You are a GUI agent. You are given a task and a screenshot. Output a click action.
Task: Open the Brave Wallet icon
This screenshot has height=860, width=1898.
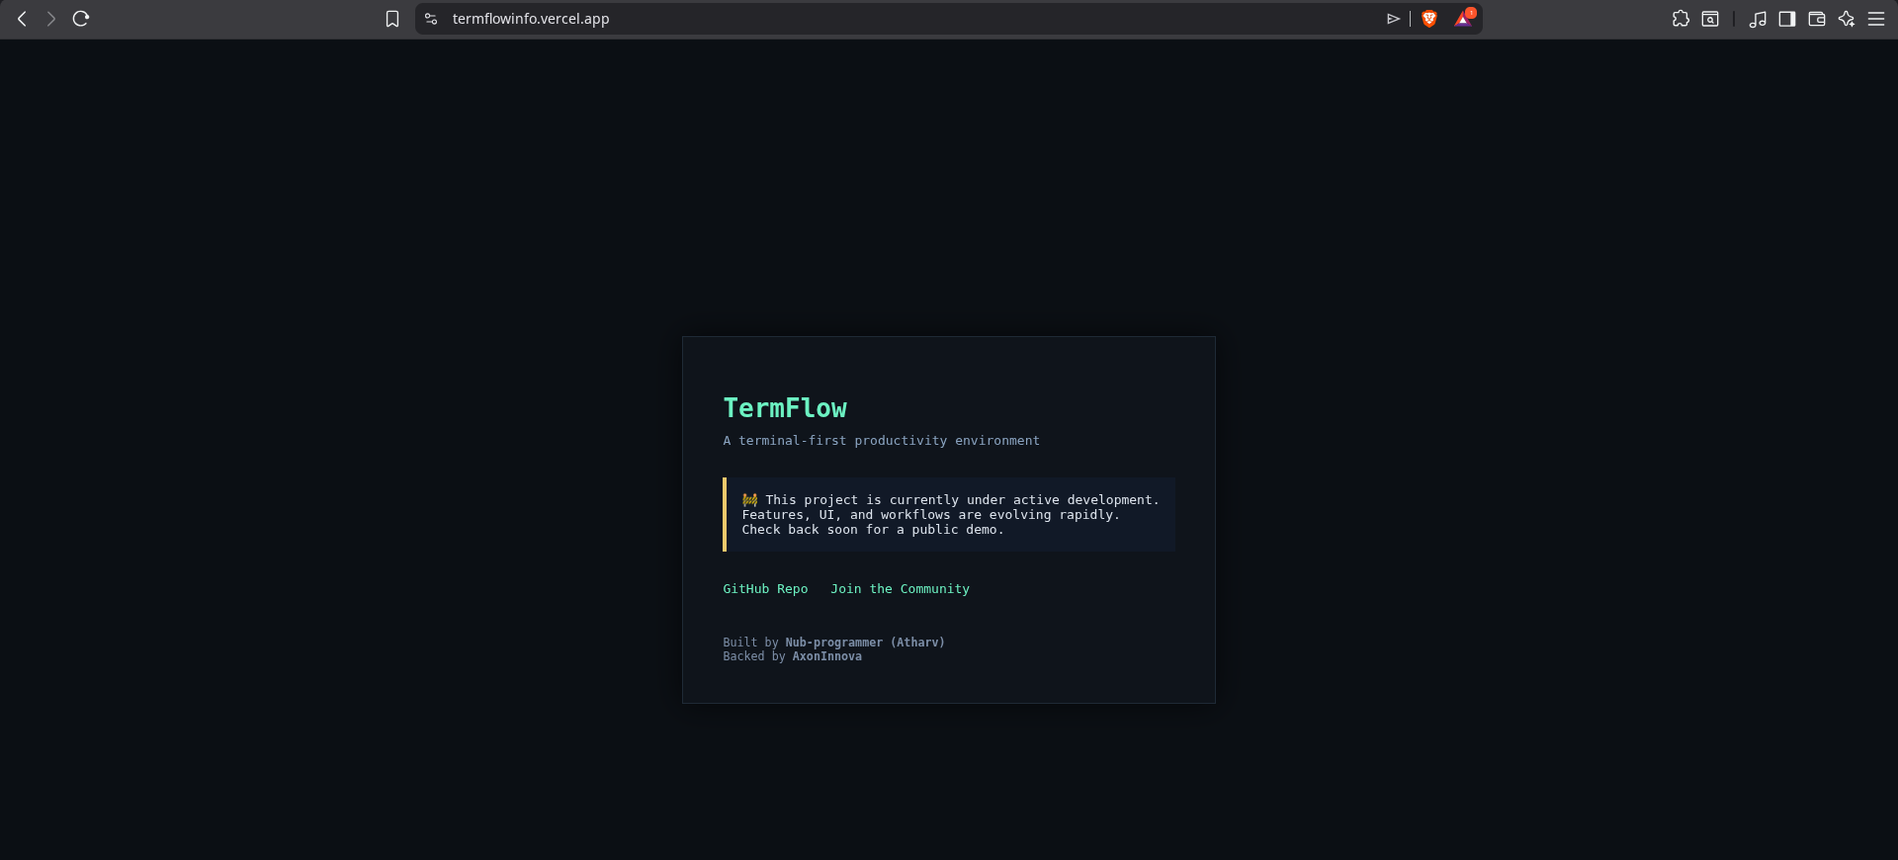[x=1816, y=19]
